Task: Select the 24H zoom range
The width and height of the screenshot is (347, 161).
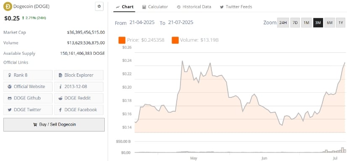Action: (x=283, y=23)
